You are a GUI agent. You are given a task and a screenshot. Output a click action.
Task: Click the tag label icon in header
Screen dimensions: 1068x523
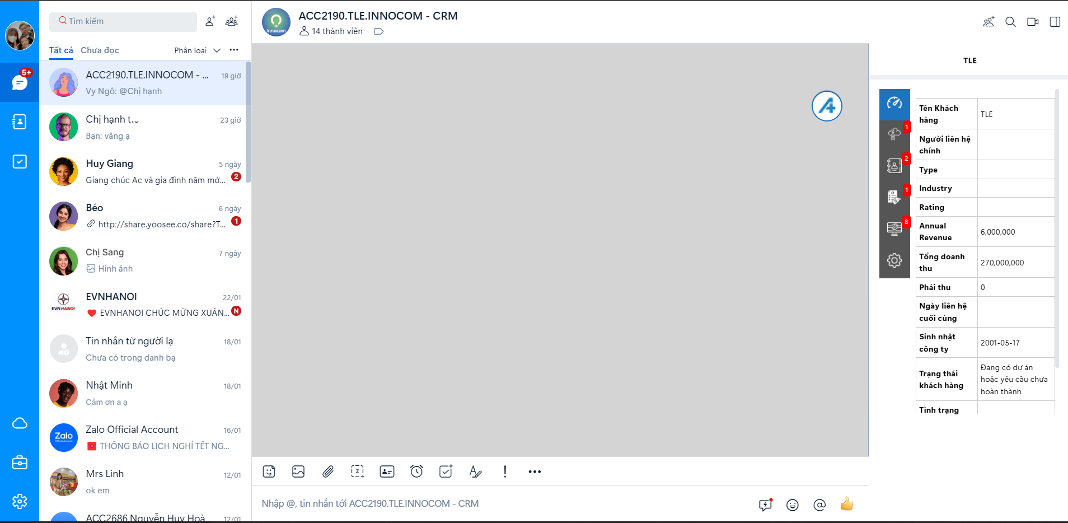[x=379, y=31]
